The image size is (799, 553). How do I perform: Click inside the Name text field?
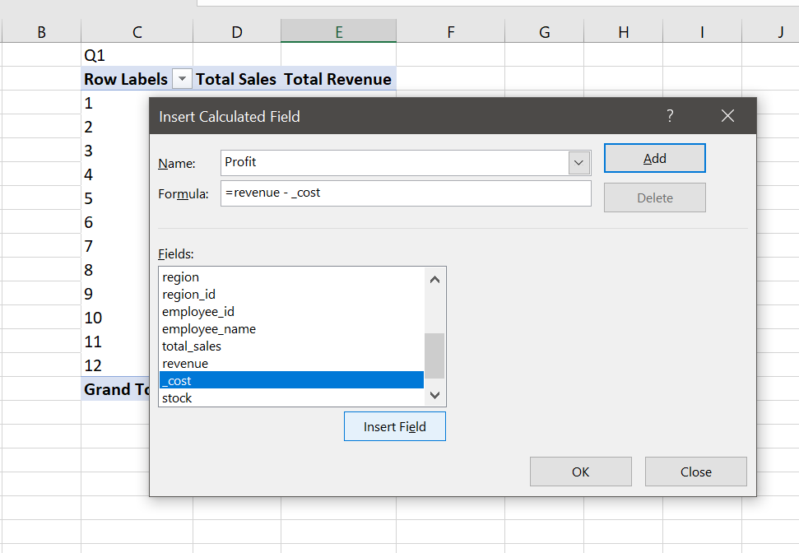click(x=394, y=163)
